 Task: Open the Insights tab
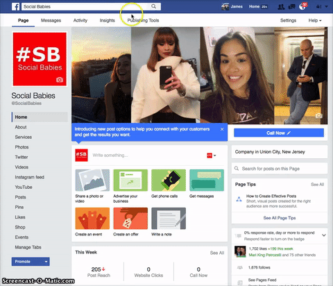(108, 20)
